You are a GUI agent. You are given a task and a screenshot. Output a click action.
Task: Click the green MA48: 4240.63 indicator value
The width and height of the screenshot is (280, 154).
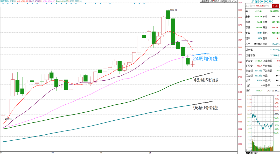(62, 1)
